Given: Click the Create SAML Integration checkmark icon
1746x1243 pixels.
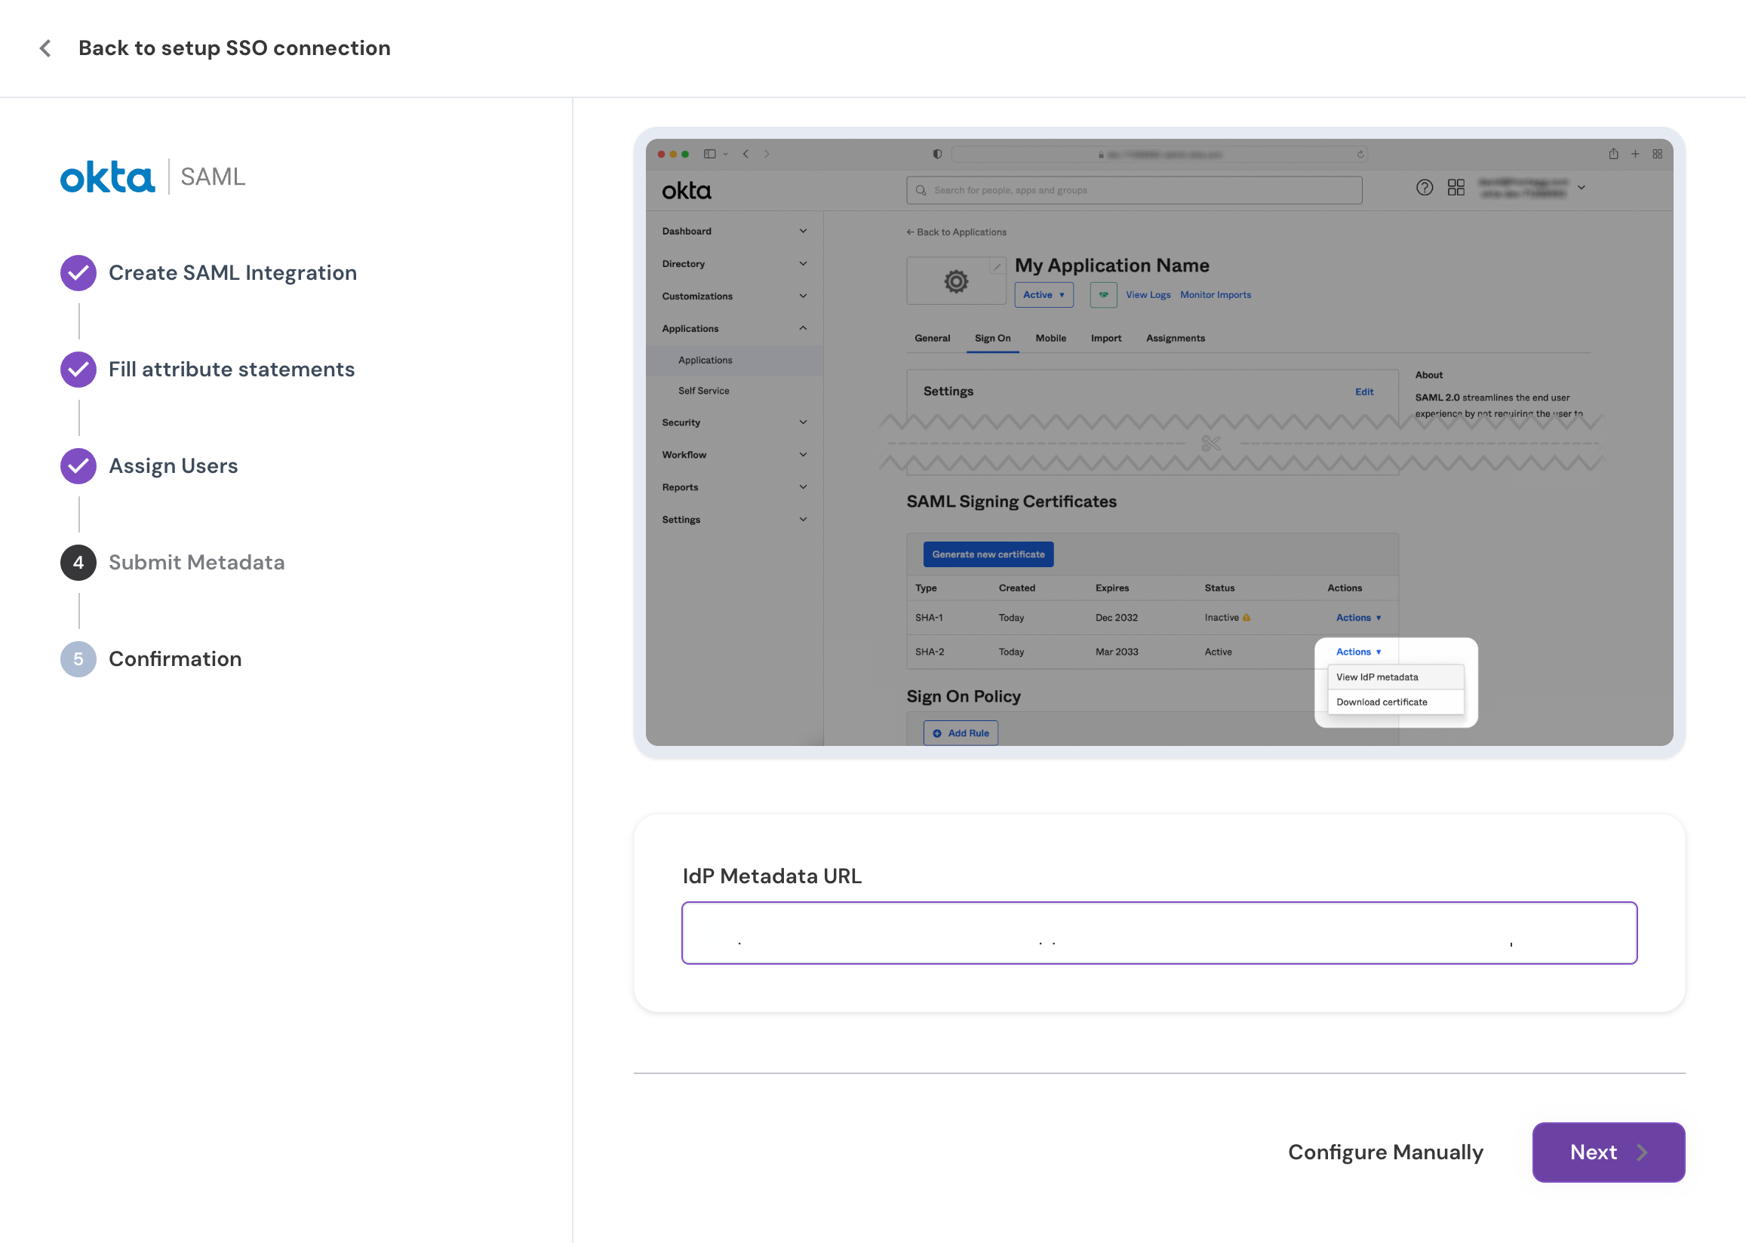Looking at the screenshot, I should pos(78,273).
